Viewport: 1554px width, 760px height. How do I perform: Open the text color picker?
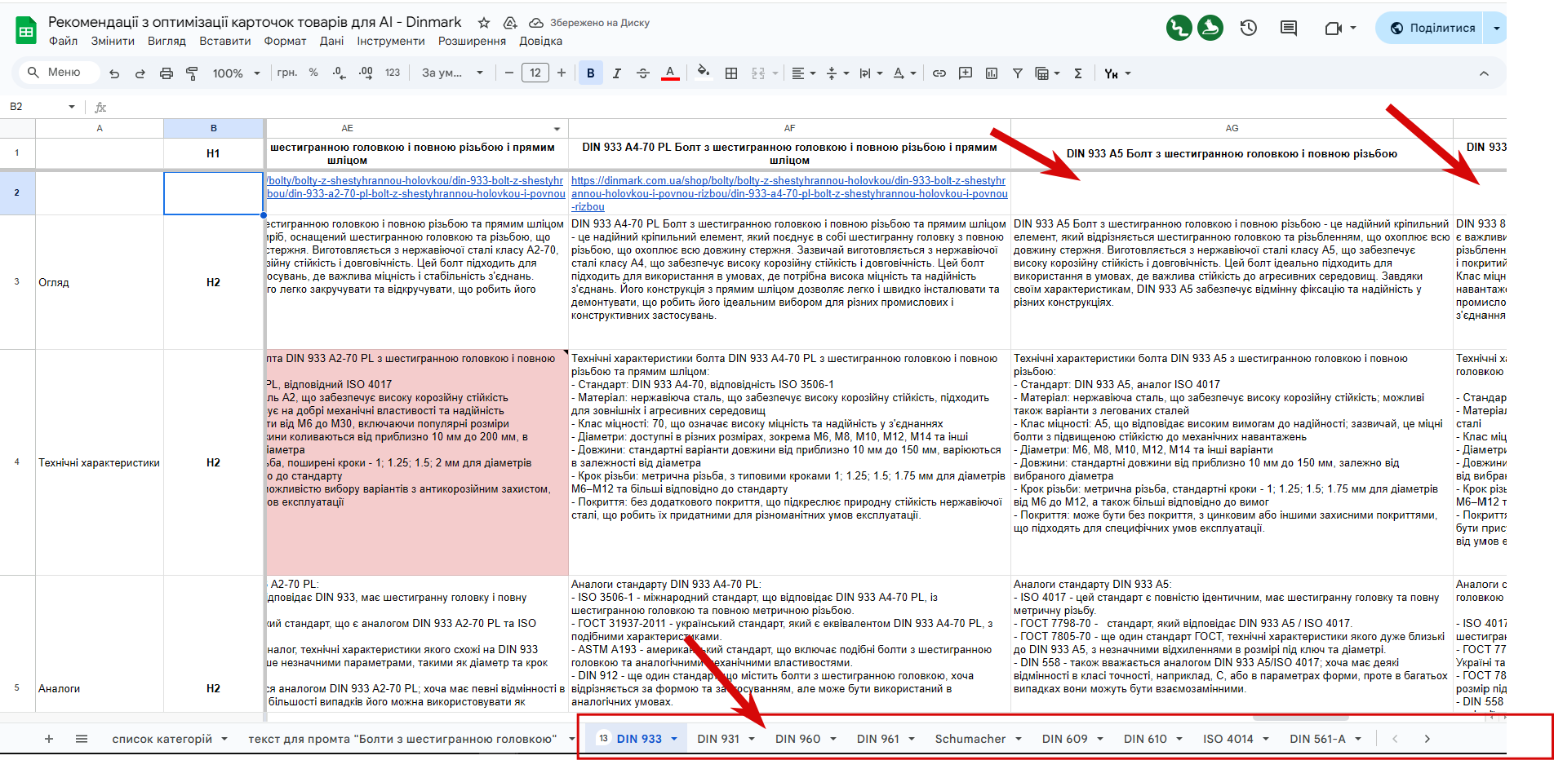[670, 73]
